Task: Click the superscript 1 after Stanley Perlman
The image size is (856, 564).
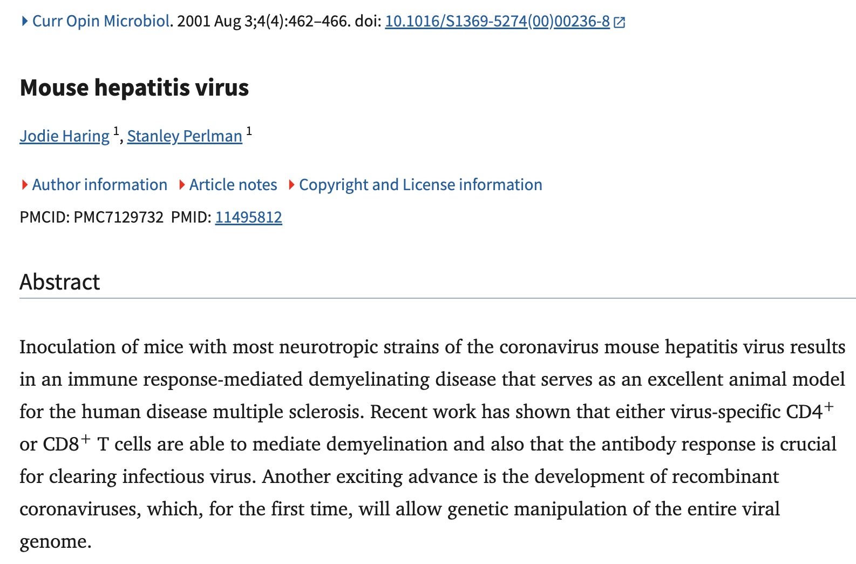Action: click(249, 131)
